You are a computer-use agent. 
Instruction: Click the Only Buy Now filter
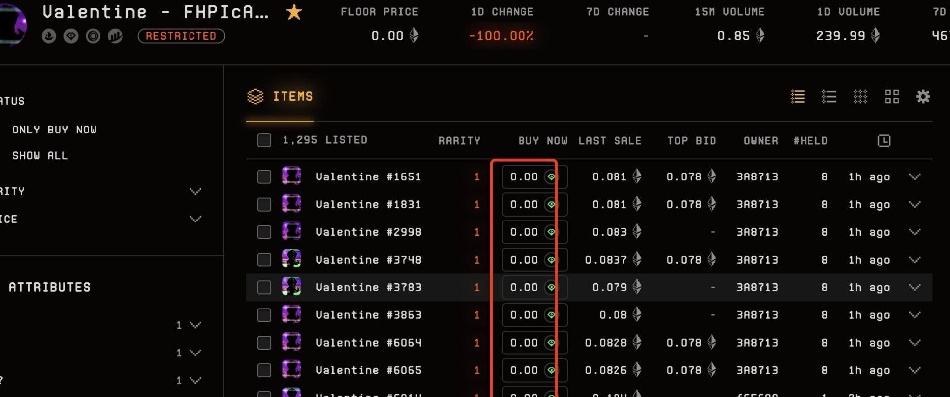click(x=54, y=130)
